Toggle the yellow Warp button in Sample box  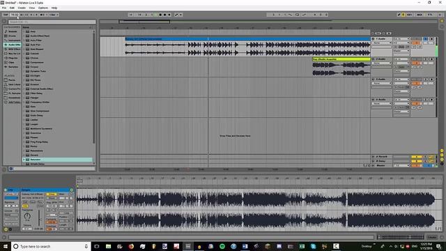click(52, 195)
